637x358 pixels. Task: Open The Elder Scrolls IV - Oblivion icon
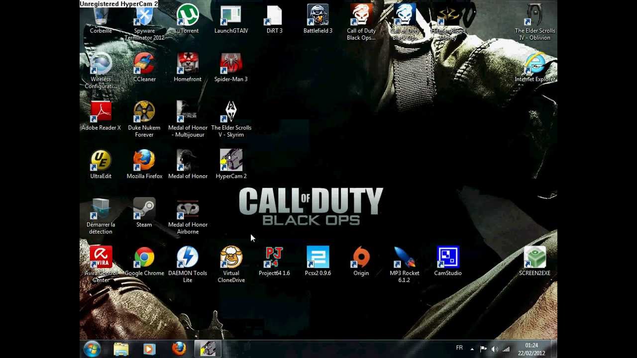(535, 23)
